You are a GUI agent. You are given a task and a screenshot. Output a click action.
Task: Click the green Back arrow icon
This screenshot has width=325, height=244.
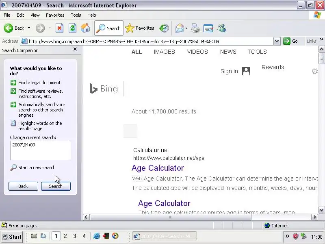[9, 28]
